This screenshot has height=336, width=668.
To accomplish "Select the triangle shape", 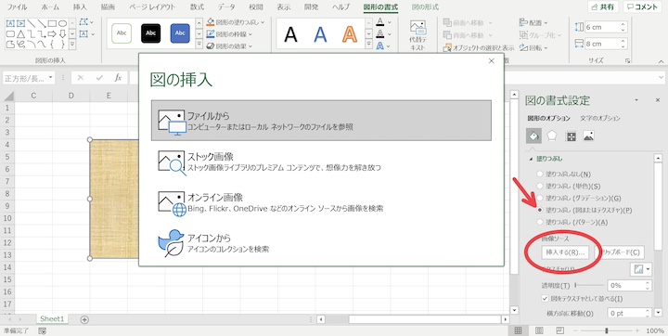I will pos(20,33).
